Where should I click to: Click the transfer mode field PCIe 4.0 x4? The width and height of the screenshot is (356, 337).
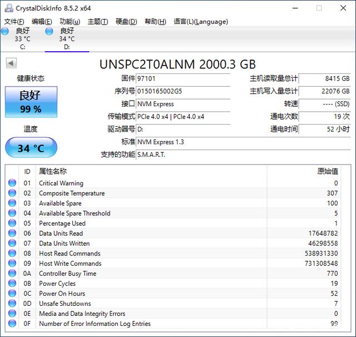tap(183, 117)
